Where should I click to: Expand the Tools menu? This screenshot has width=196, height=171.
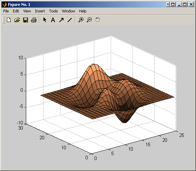click(x=53, y=11)
